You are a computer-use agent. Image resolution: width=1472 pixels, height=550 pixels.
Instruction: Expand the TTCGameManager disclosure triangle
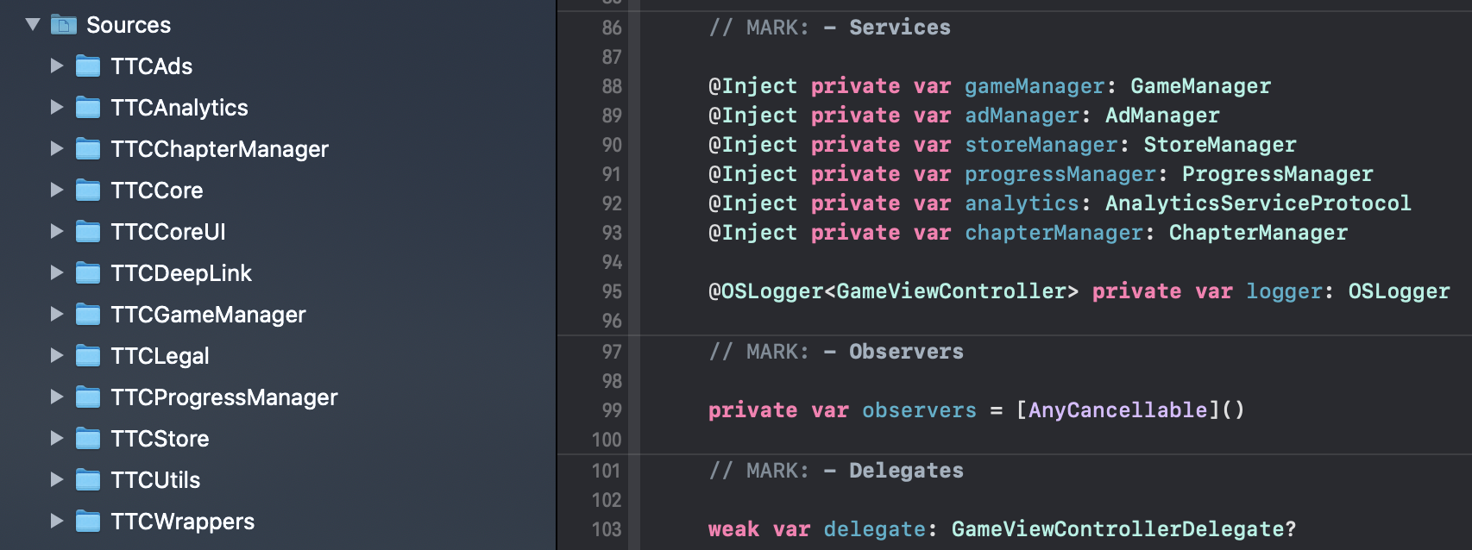tap(57, 314)
